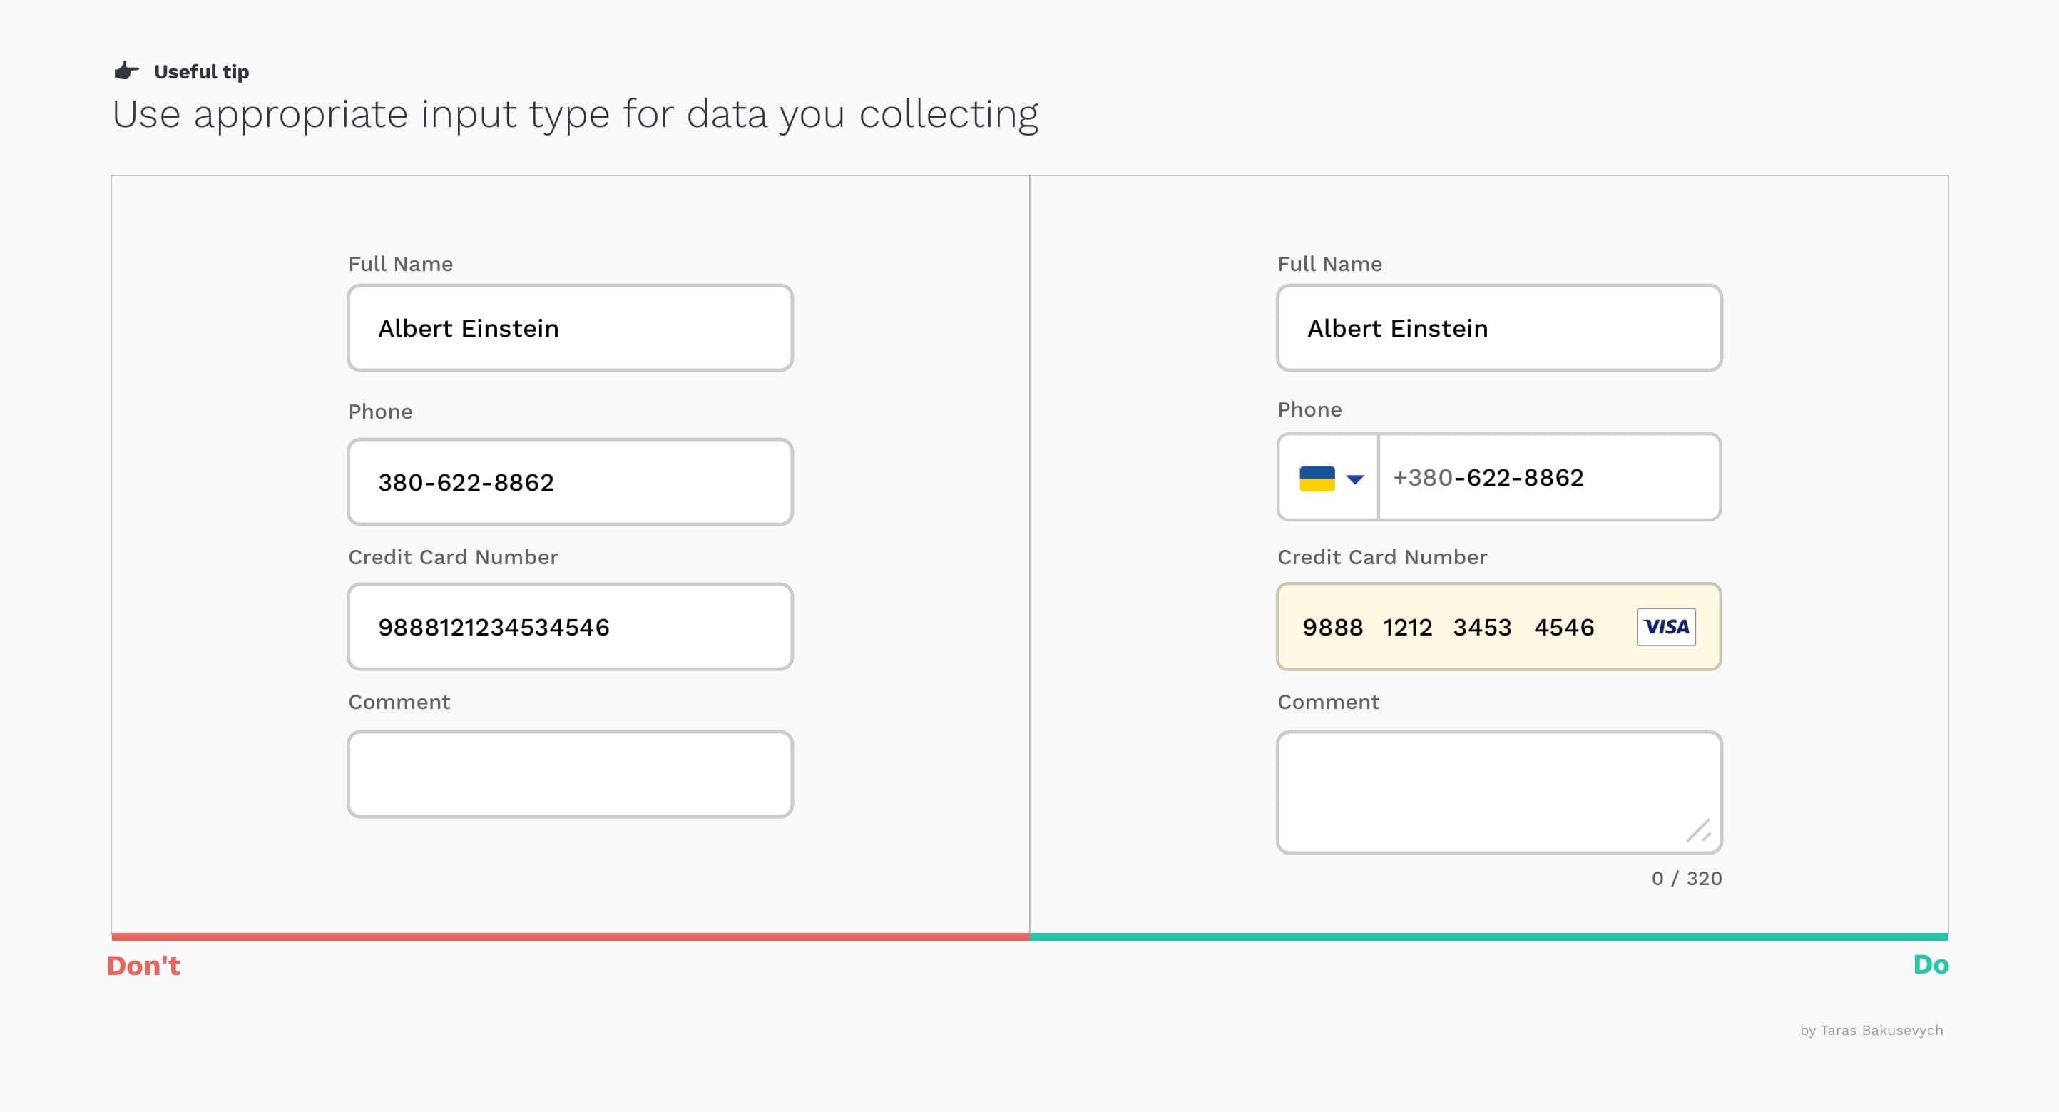Click the Useful tip heading text
2059x1112 pixels.
click(x=201, y=72)
